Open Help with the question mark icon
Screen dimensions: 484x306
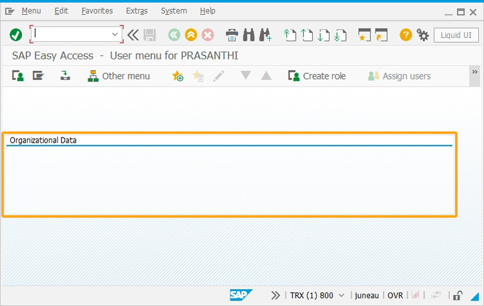coord(406,35)
